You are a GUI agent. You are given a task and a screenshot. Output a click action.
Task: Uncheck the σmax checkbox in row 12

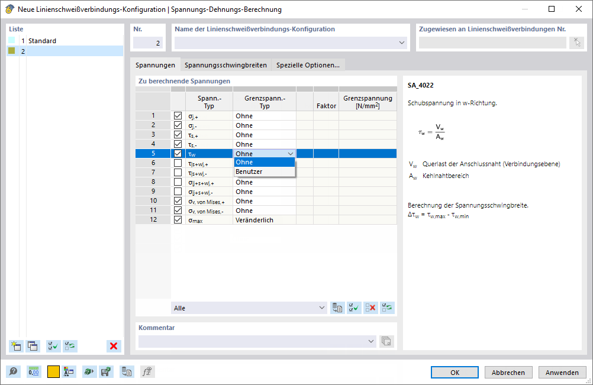pyautogui.click(x=178, y=219)
